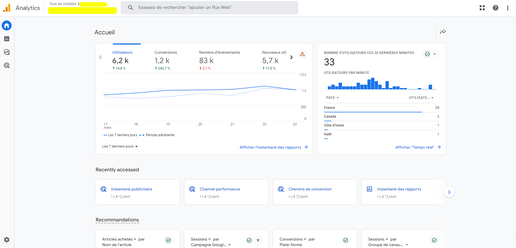The image size is (516, 248).
Task: Open the realtime card status check dropdown
Action: click(431, 54)
